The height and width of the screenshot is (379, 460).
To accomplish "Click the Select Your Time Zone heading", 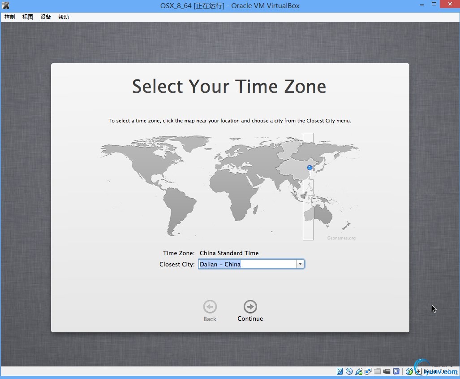I will 229,87.
